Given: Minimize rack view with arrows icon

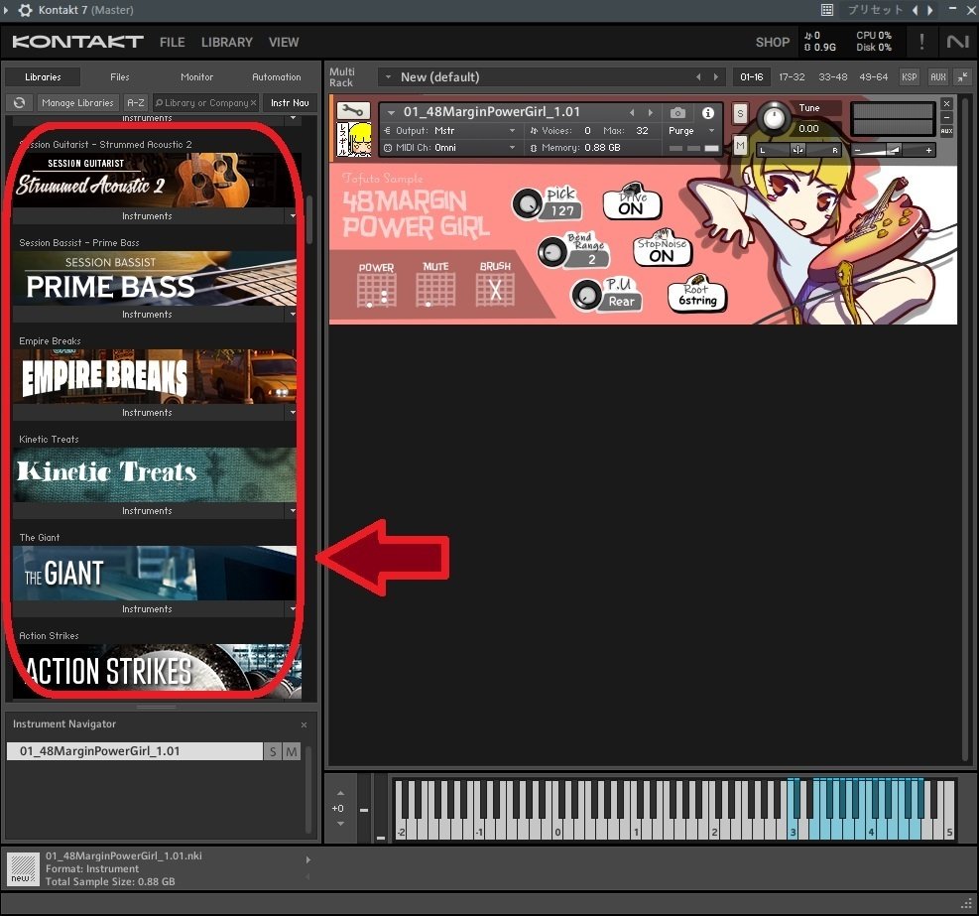Looking at the screenshot, I should pyautogui.click(x=963, y=76).
